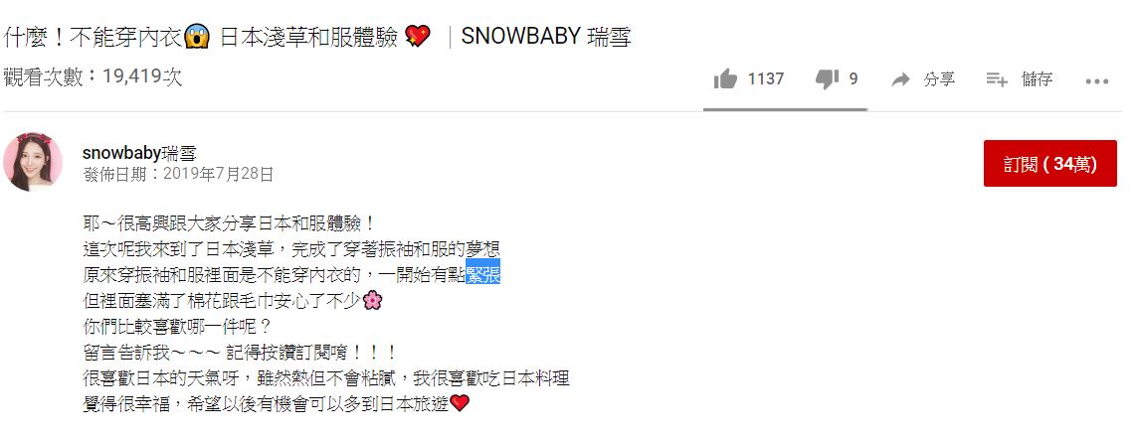The image size is (1138, 437).
Task: Click the like count 1137
Action: click(766, 79)
